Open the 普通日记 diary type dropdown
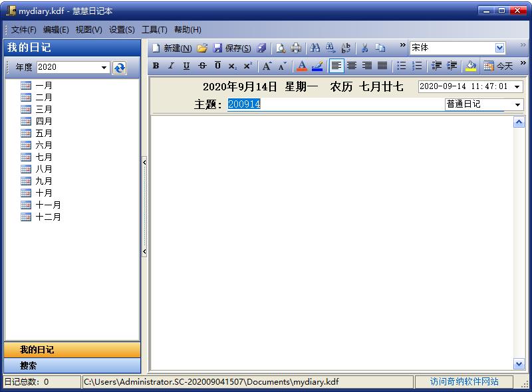532x392 pixels. coord(518,104)
